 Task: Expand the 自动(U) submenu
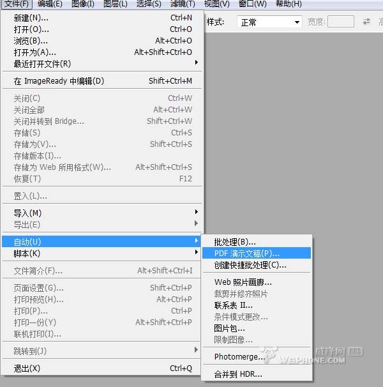coord(101,241)
